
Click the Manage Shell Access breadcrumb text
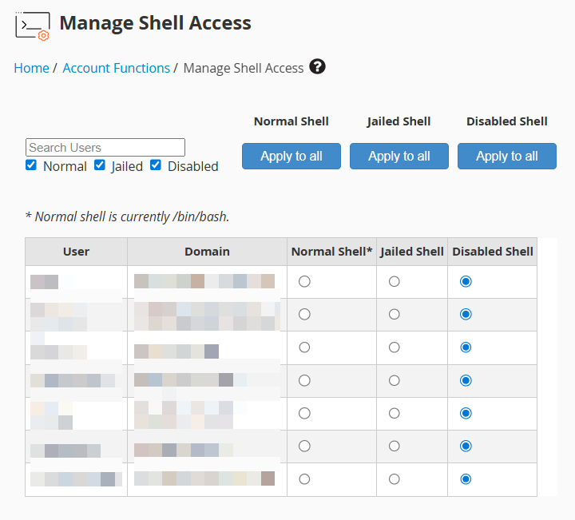(x=244, y=68)
